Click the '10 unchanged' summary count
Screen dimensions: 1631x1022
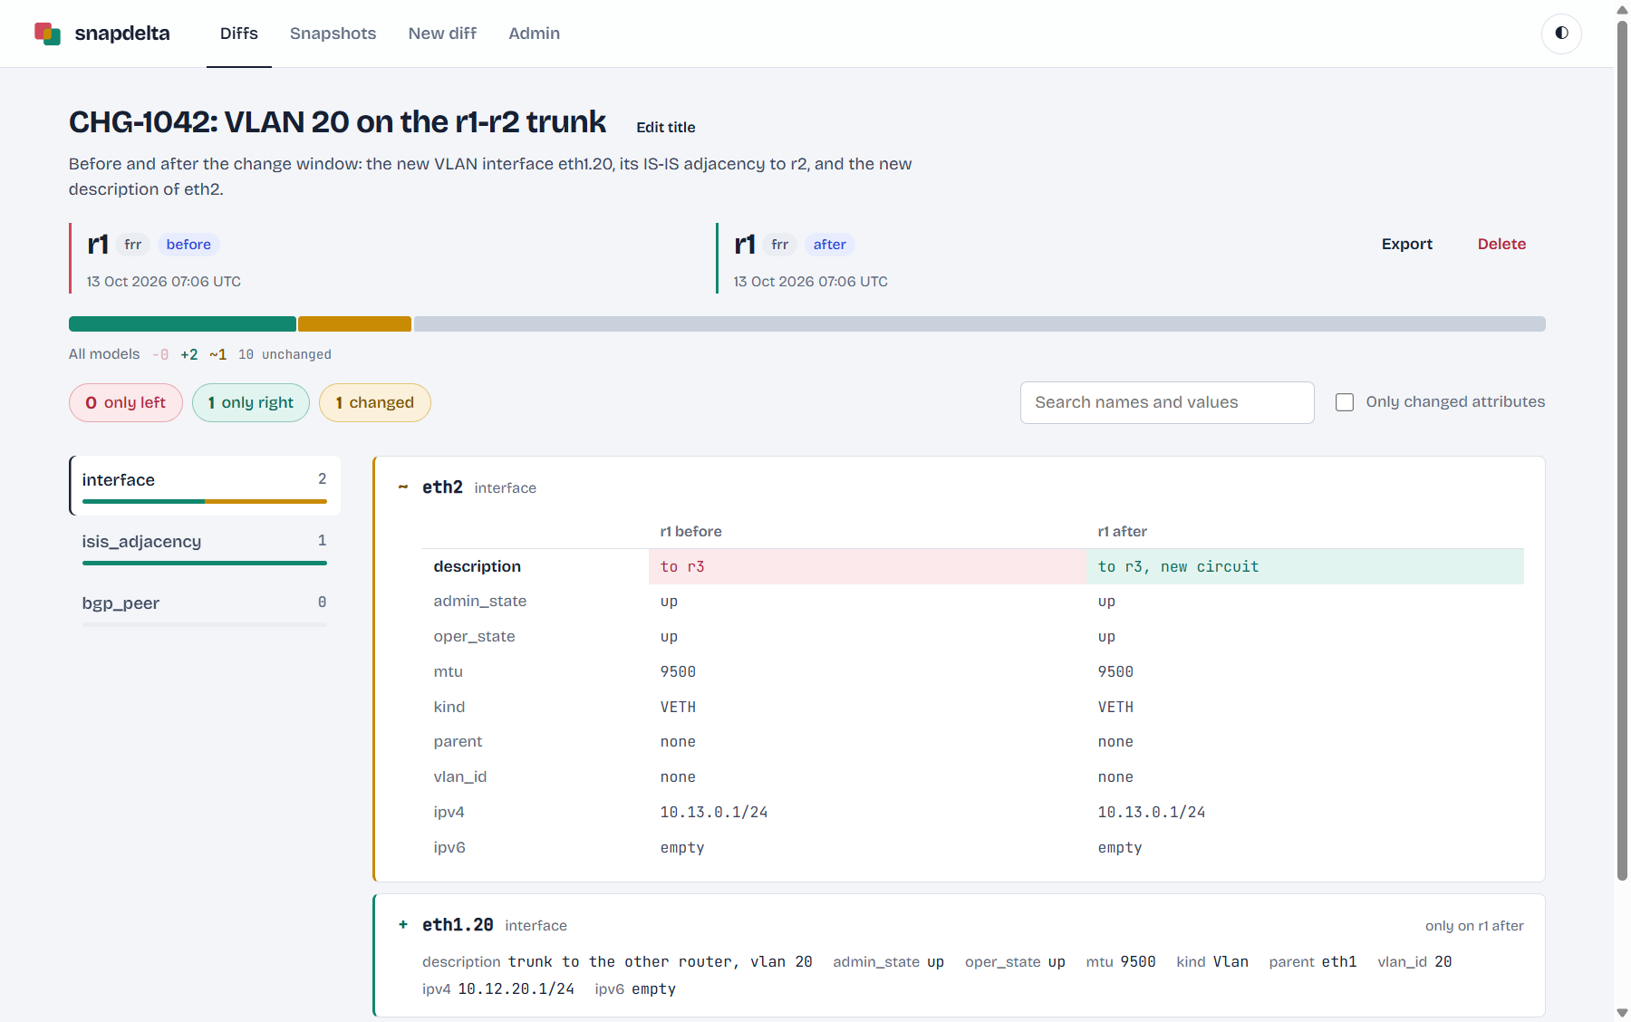tap(285, 354)
